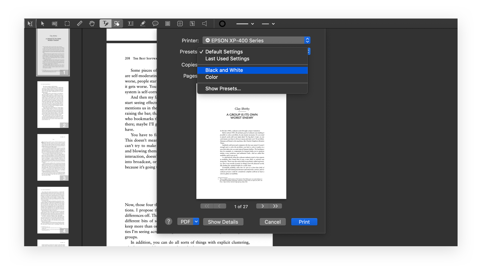Pick the speech bubble comment tool
This screenshot has width=481, height=269.
(x=155, y=23)
